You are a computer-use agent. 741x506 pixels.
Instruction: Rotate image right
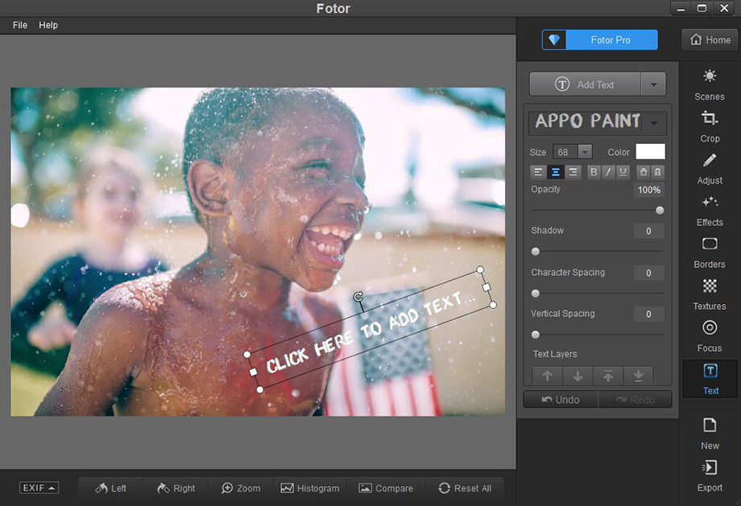(x=176, y=488)
